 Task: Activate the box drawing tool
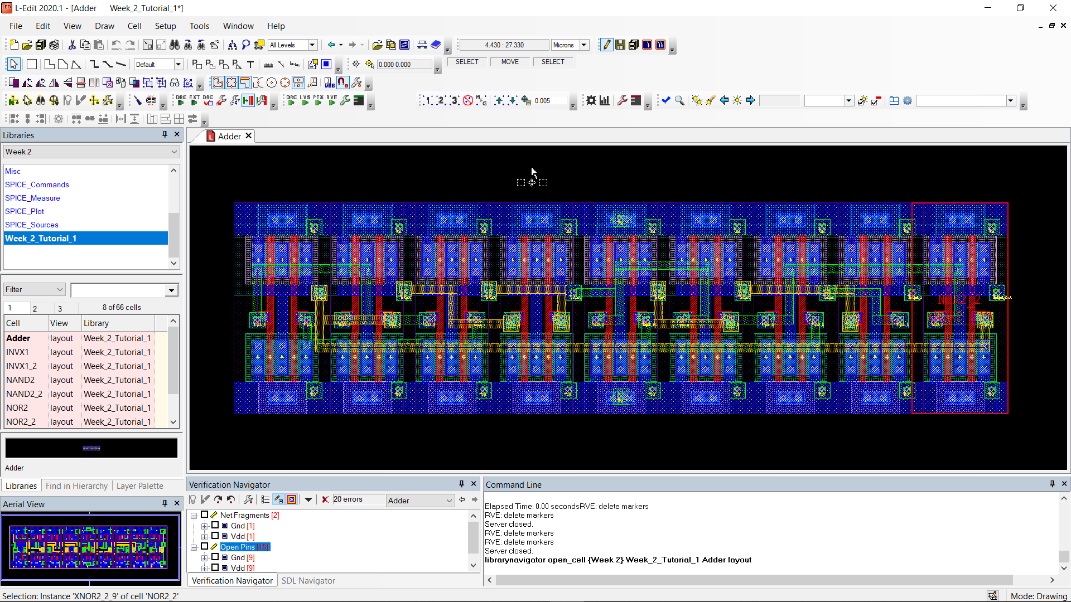32,64
